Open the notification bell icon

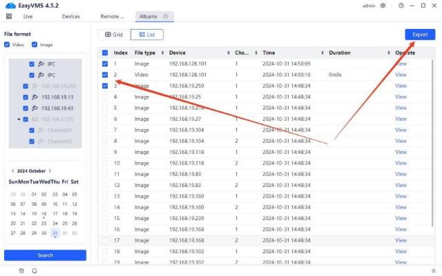coord(35,270)
